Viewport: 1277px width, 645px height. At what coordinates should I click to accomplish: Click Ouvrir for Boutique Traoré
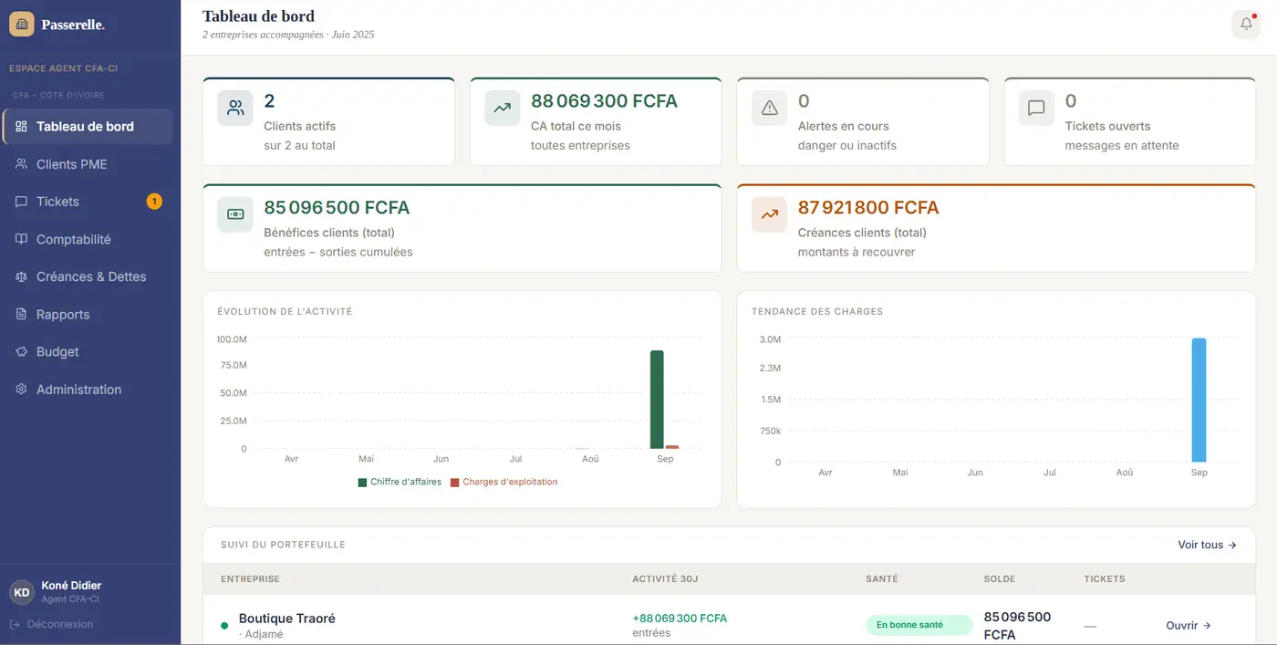tap(1189, 626)
